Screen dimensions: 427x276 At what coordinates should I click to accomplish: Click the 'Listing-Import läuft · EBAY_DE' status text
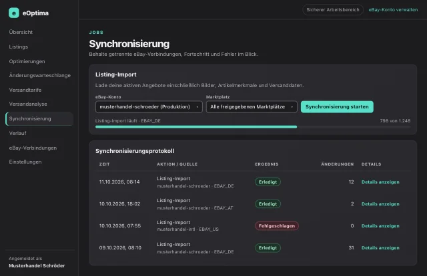[x=127, y=121]
